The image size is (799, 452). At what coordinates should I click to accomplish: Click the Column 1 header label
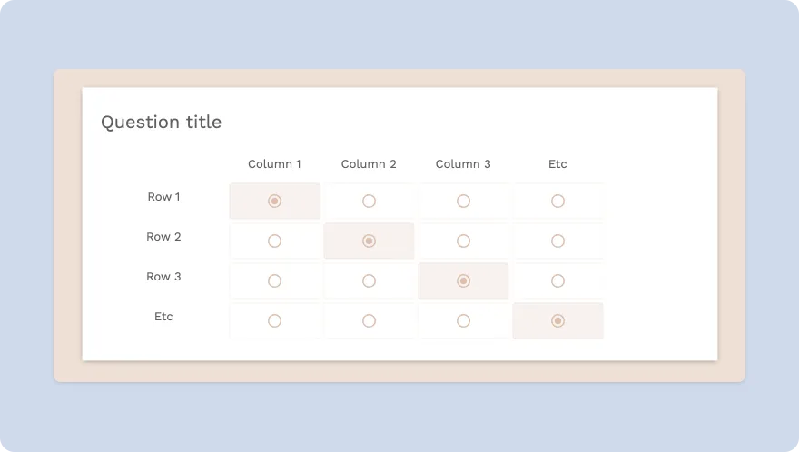point(274,164)
